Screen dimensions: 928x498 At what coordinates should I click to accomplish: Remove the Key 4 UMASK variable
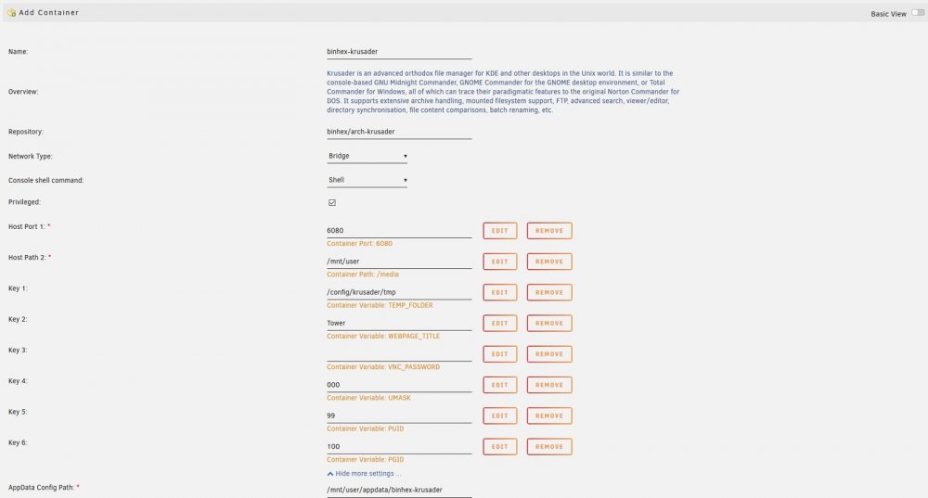pyautogui.click(x=549, y=385)
